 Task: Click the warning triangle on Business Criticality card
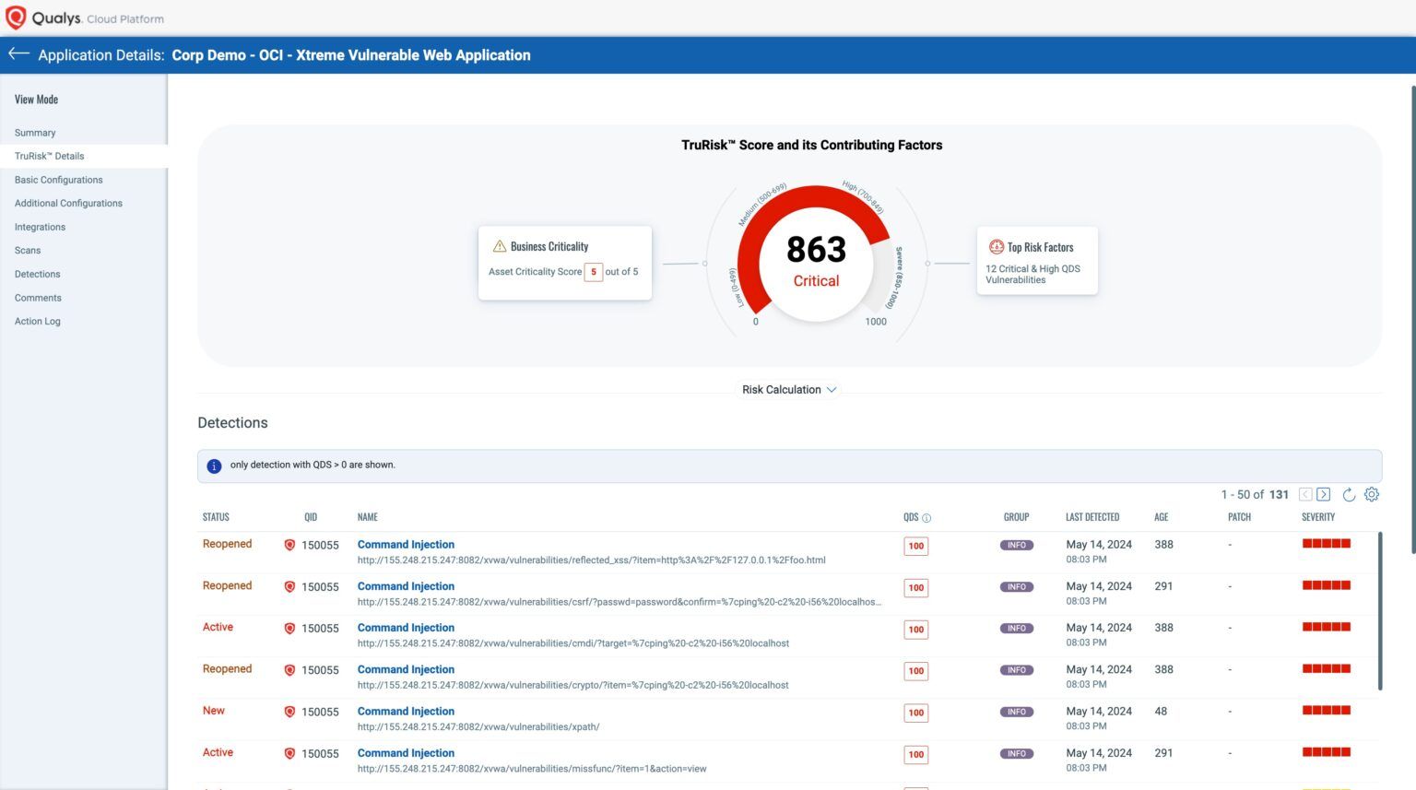[499, 245]
